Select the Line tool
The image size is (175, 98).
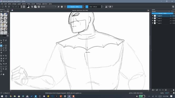pyautogui.click(x=4, y=46)
